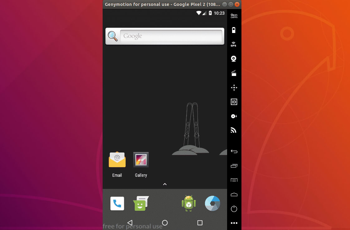Tap the 10:23 clock in status bar
350x230 pixels.
click(x=219, y=13)
